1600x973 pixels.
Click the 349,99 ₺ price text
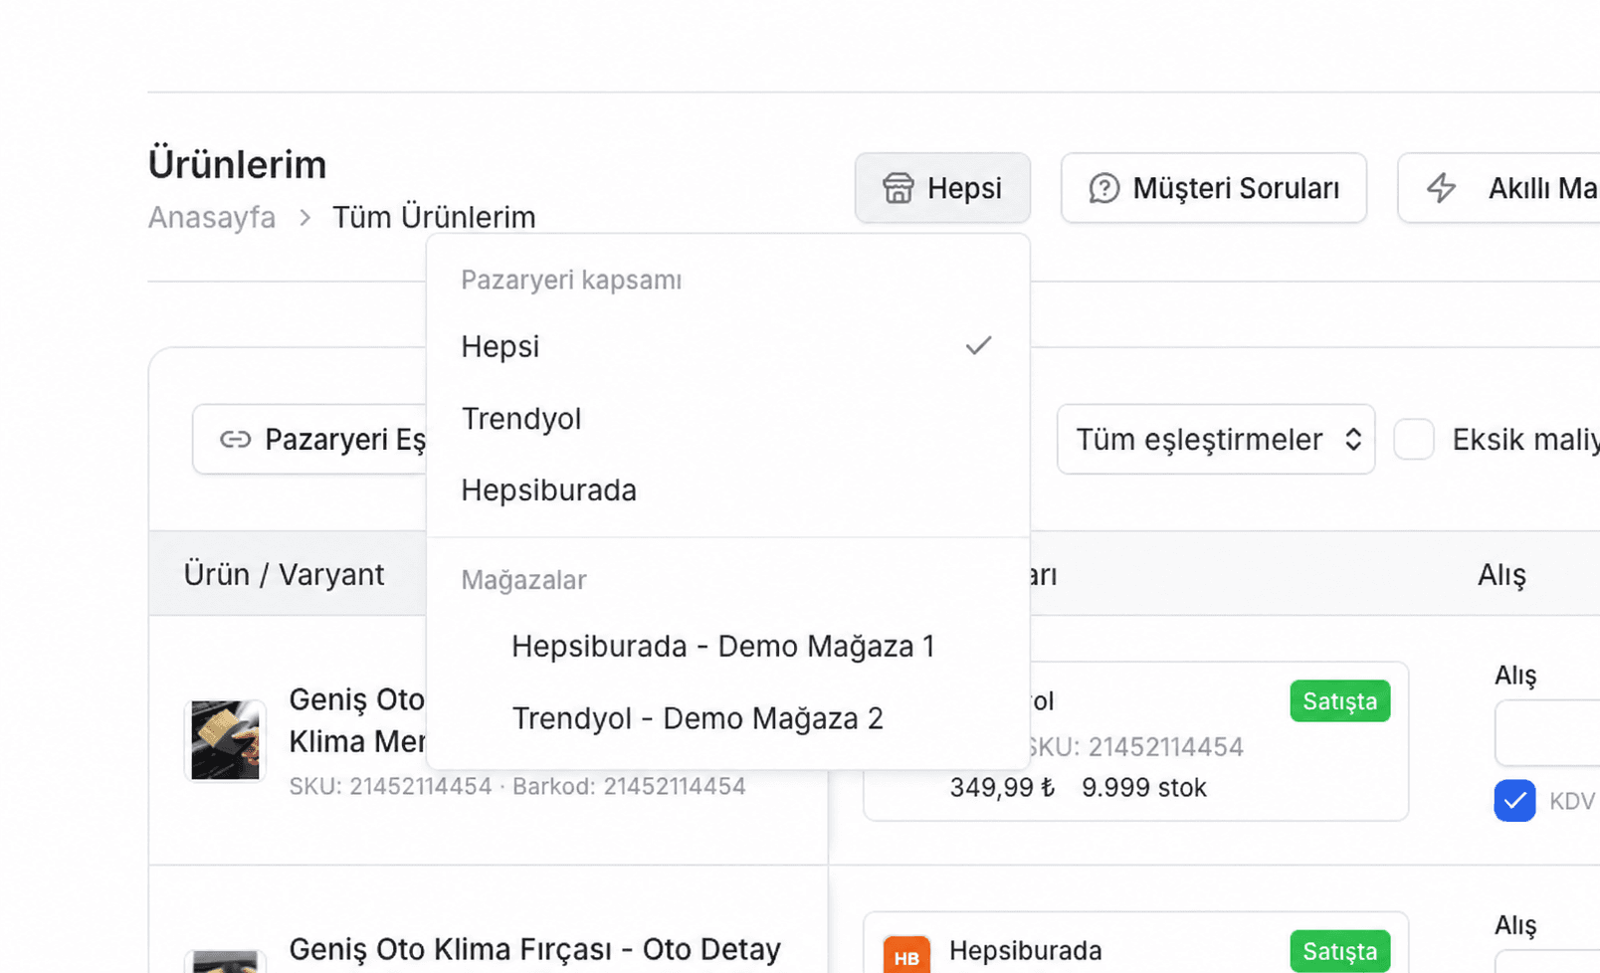pos(1002,788)
